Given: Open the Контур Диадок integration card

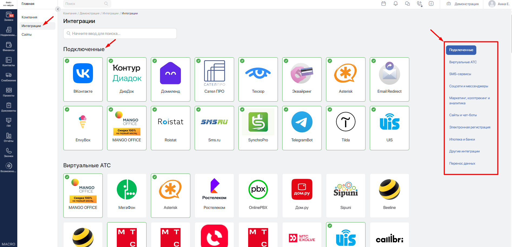Looking at the screenshot, I should 127,79.
